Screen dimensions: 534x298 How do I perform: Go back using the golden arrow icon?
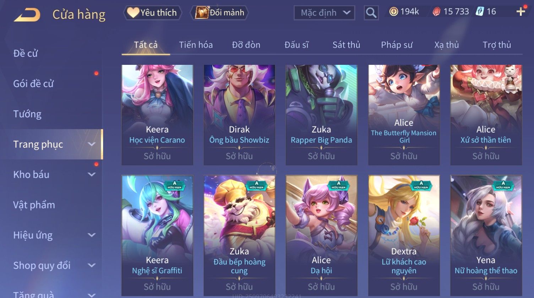coord(27,15)
